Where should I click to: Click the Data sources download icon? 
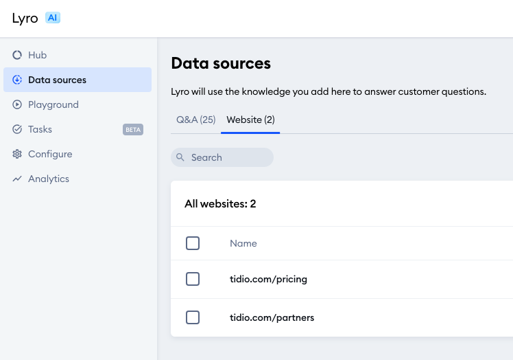click(x=17, y=80)
